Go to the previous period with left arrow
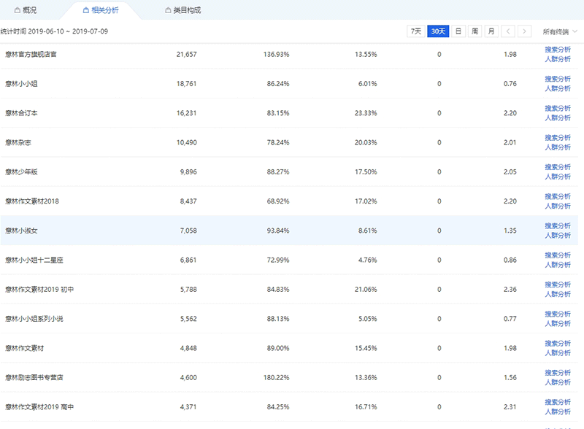Screen dimensions: 584x429 point(508,31)
